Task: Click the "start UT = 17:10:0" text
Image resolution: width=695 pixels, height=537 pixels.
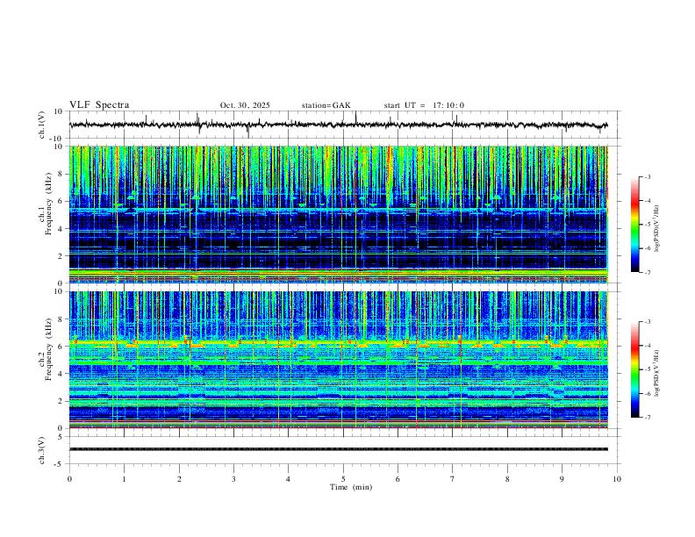Action: point(424,105)
